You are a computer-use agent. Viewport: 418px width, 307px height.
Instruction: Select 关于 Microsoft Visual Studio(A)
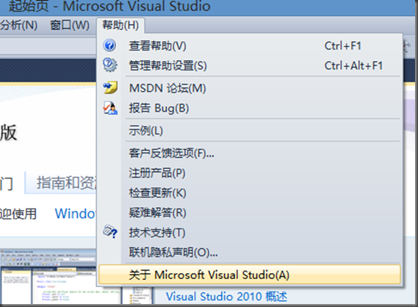(250, 275)
